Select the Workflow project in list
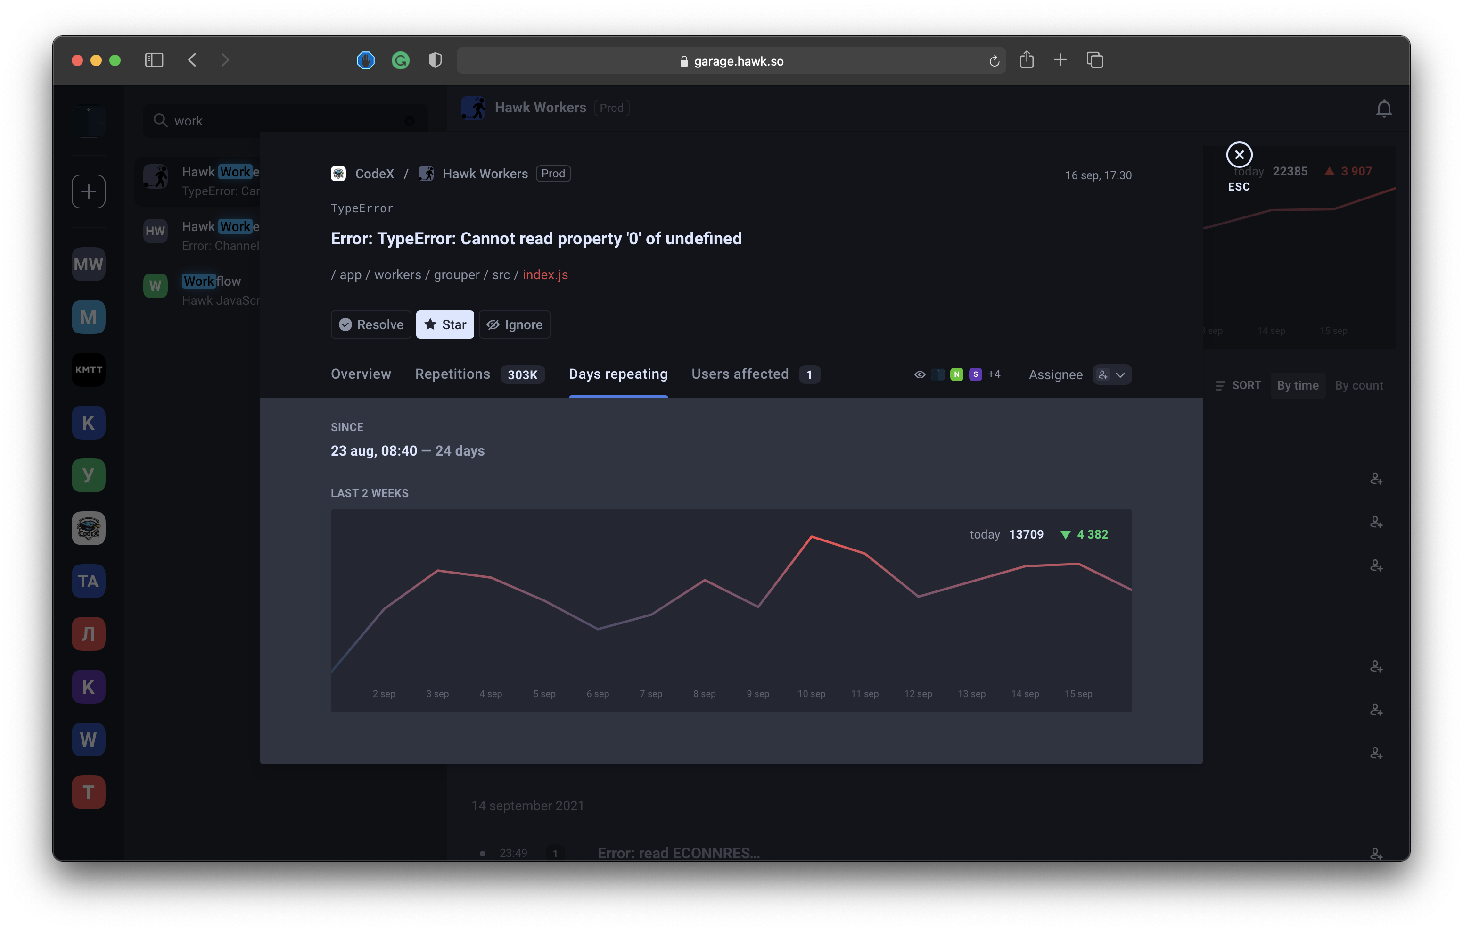This screenshot has height=931, width=1463. coord(198,291)
